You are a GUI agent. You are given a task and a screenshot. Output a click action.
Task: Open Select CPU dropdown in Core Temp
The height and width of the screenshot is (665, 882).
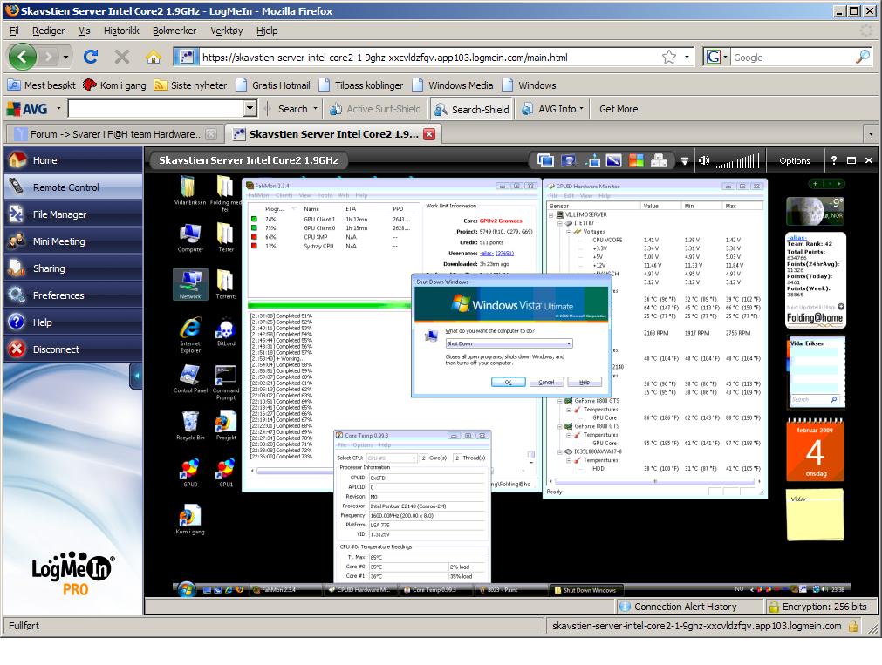coord(392,458)
